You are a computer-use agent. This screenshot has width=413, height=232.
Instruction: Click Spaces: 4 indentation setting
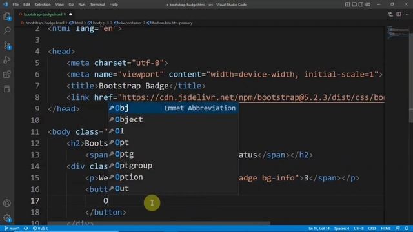point(341,229)
